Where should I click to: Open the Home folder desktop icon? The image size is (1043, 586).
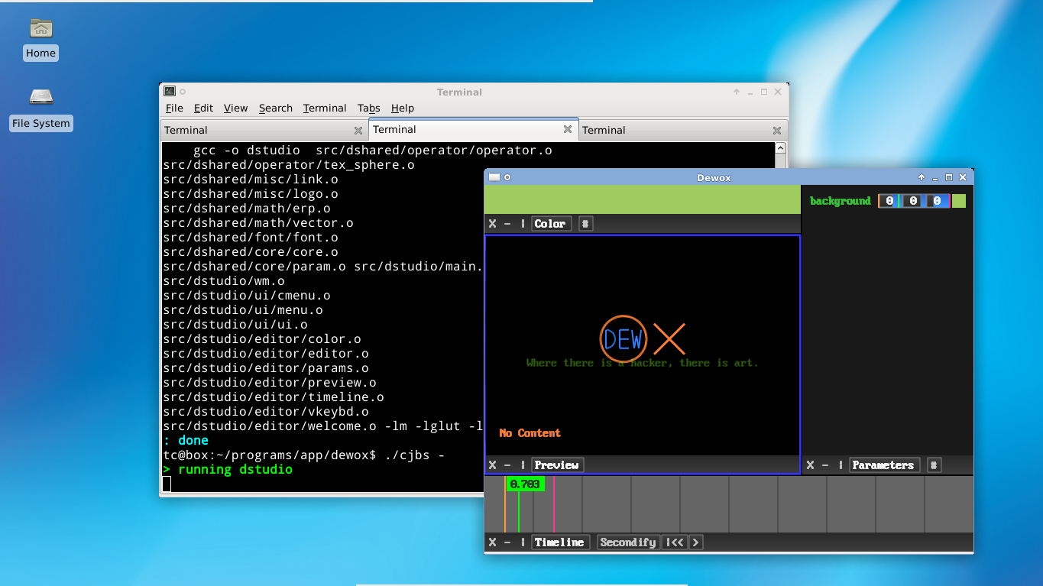point(40,29)
